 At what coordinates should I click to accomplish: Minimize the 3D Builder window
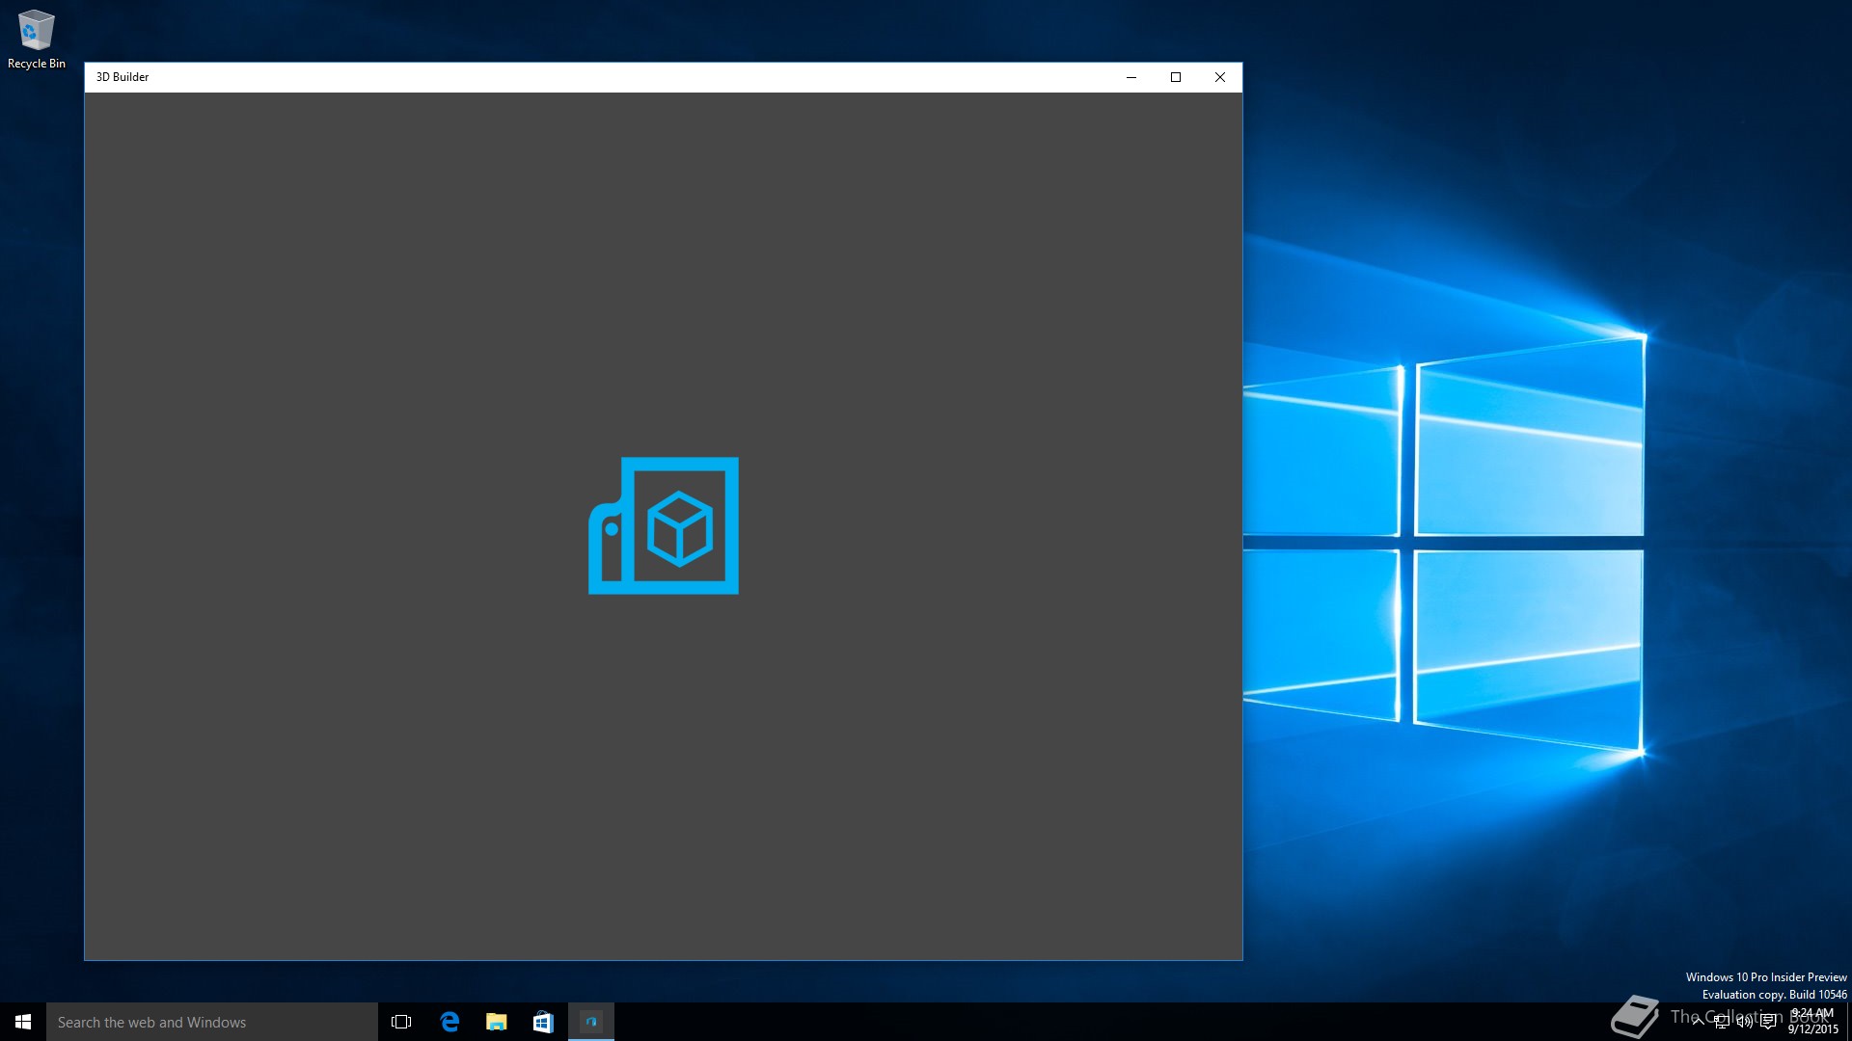point(1131,77)
